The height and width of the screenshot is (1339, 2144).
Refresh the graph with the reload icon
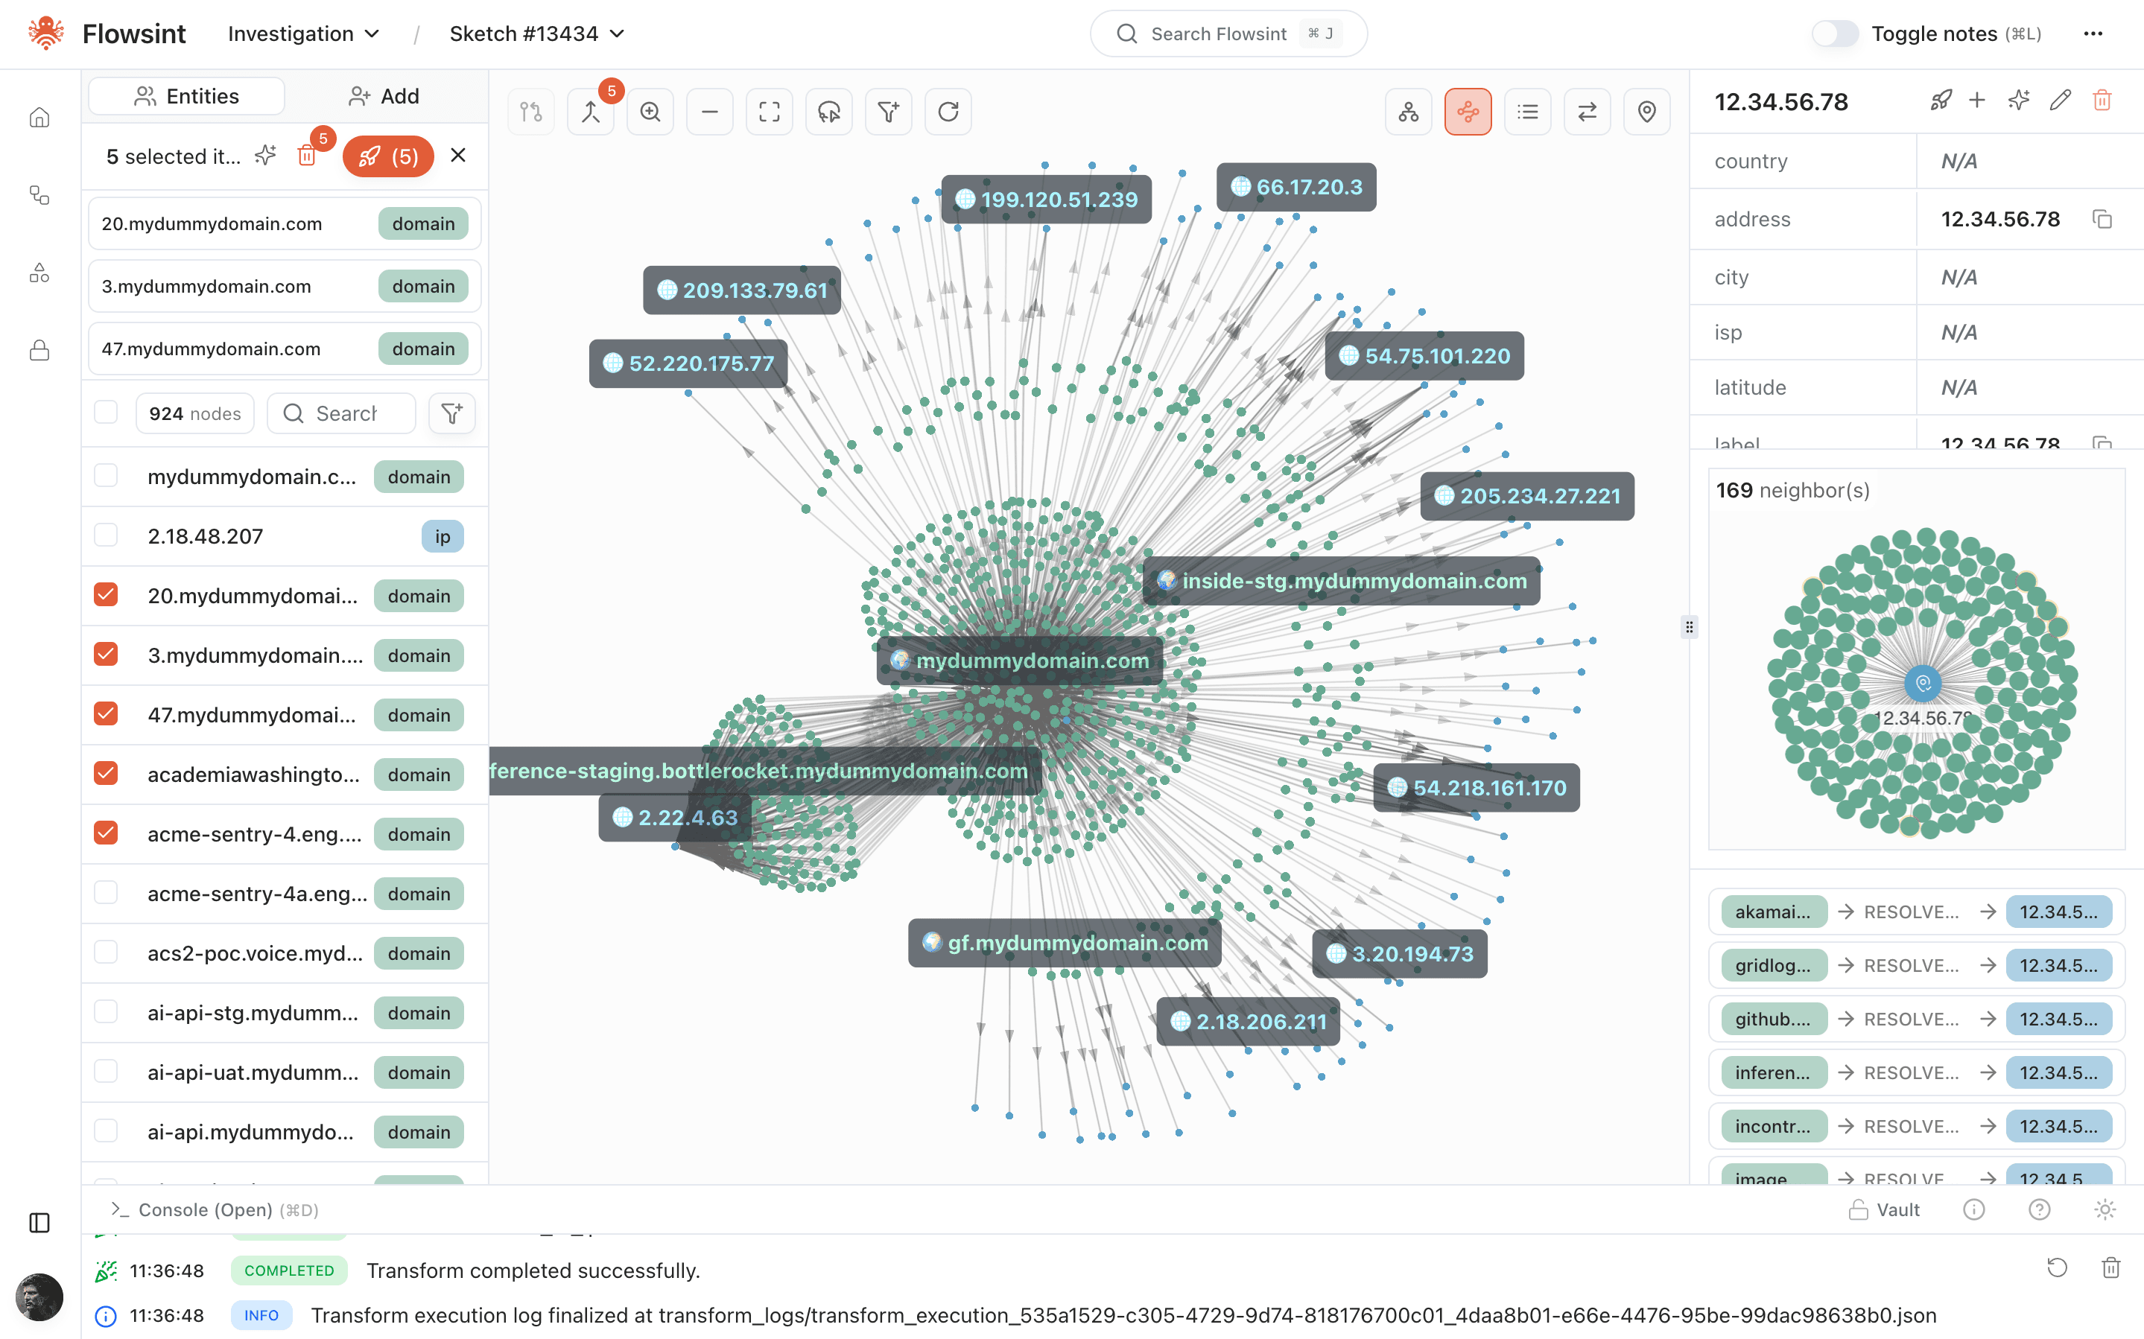pyautogui.click(x=948, y=112)
